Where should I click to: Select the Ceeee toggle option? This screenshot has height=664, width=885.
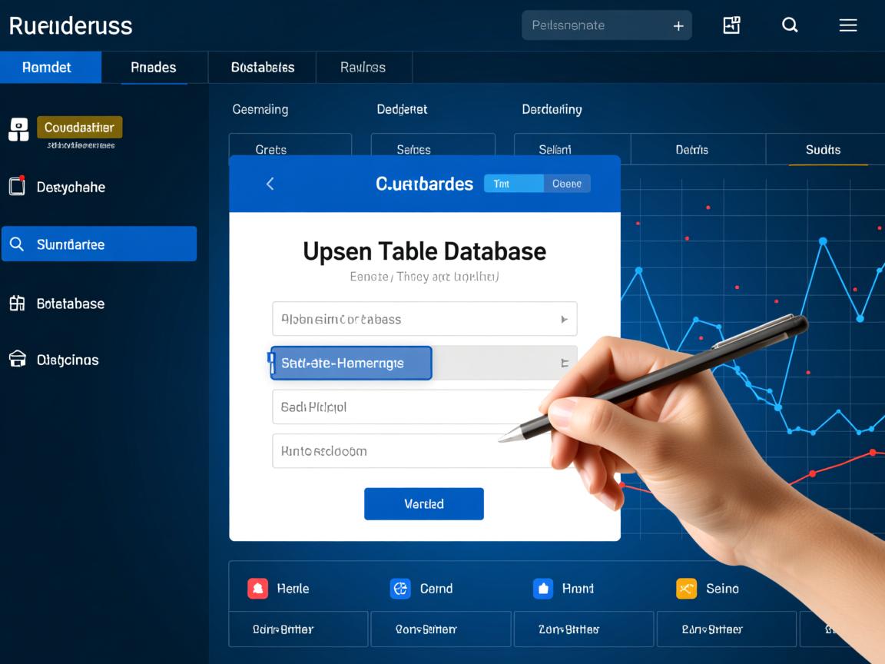pos(567,184)
